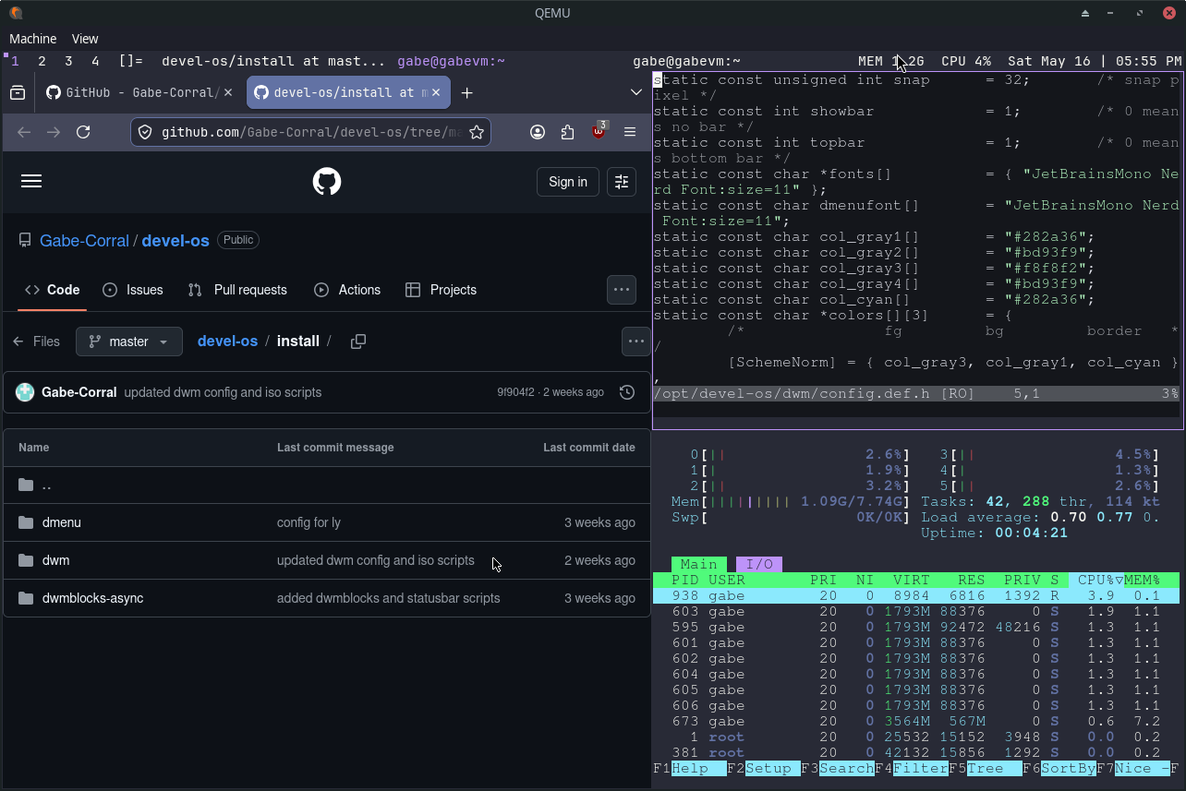Click the dwm layout symbol []= in the bar
The height and width of the screenshot is (791, 1186).
click(131, 61)
